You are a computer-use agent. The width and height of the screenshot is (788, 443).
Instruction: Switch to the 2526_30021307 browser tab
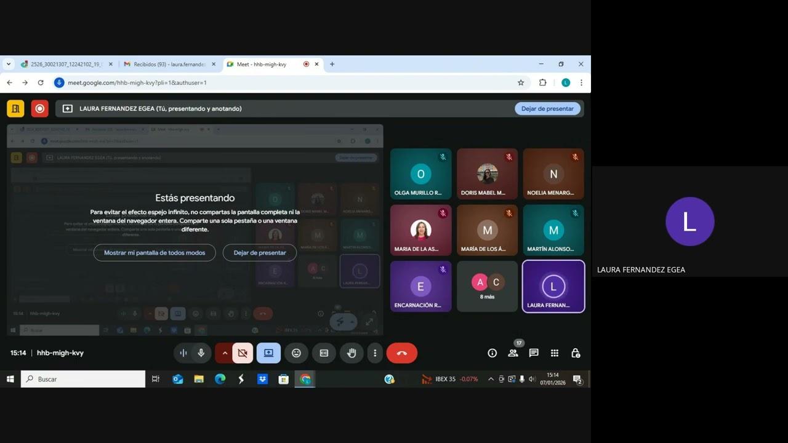pyautogui.click(x=66, y=64)
